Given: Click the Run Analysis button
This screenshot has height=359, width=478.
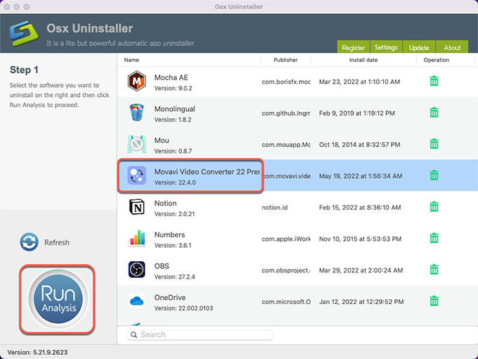Looking at the screenshot, I should [x=58, y=299].
